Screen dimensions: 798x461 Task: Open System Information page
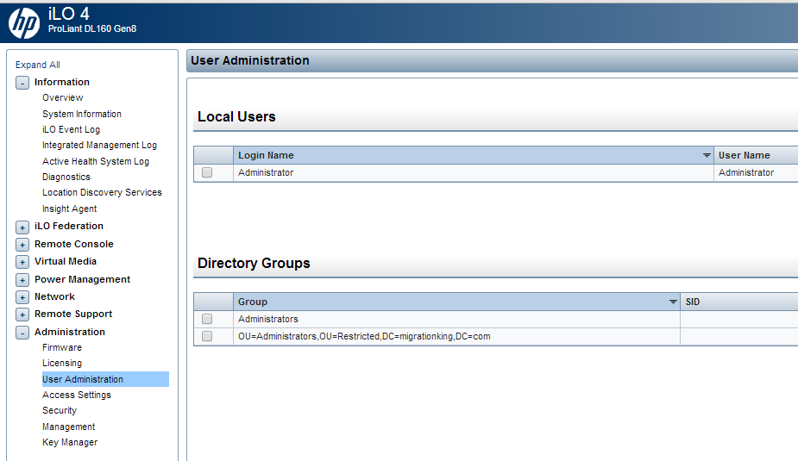tap(82, 114)
